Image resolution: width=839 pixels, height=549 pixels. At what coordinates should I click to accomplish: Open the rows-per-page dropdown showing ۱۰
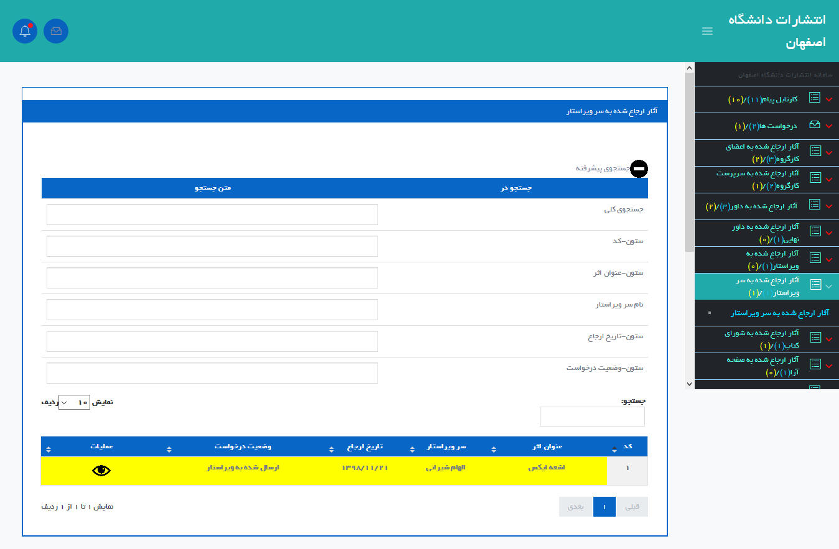pos(74,402)
